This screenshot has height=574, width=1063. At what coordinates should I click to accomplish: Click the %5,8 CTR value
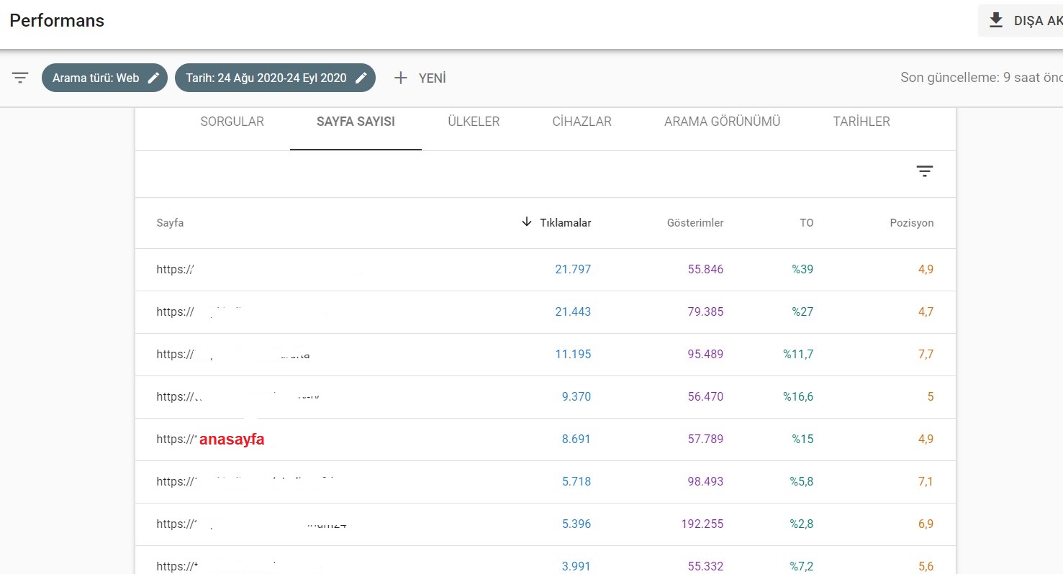click(x=802, y=482)
